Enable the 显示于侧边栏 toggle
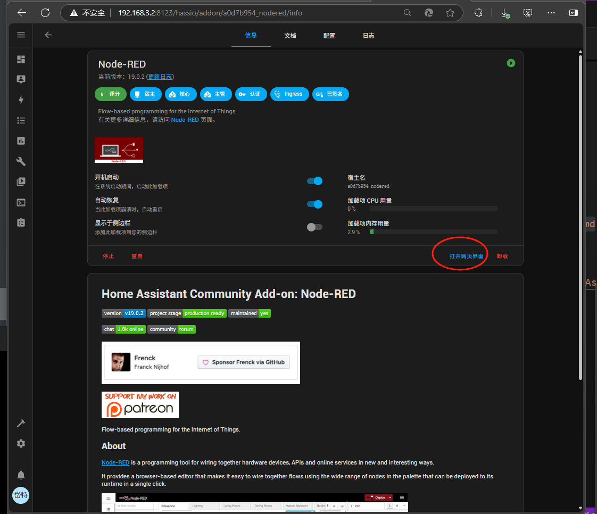Viewport: 597px width, 514px height. point(314,227)
